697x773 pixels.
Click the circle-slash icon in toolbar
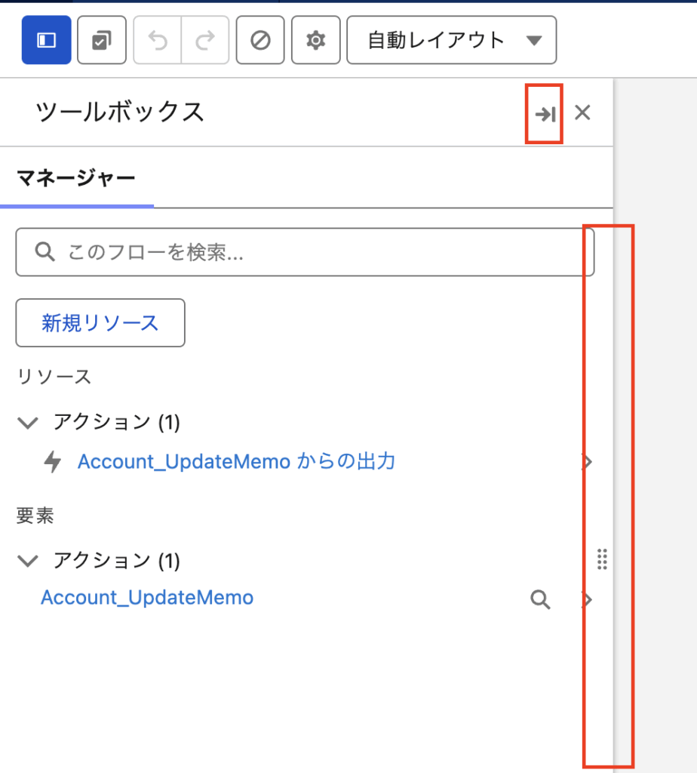260,41
